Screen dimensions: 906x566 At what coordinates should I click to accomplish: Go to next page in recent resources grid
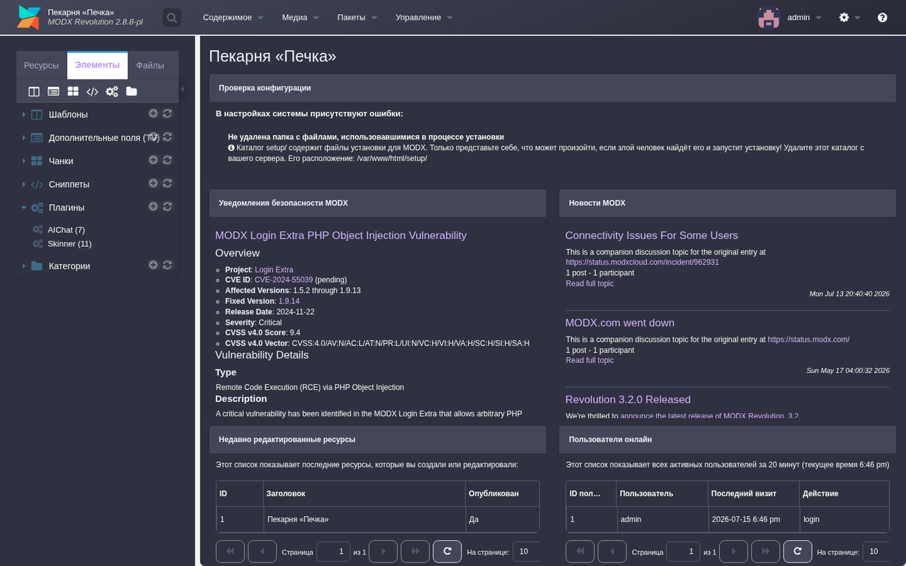pyautogui.click(x=383, y=551)
